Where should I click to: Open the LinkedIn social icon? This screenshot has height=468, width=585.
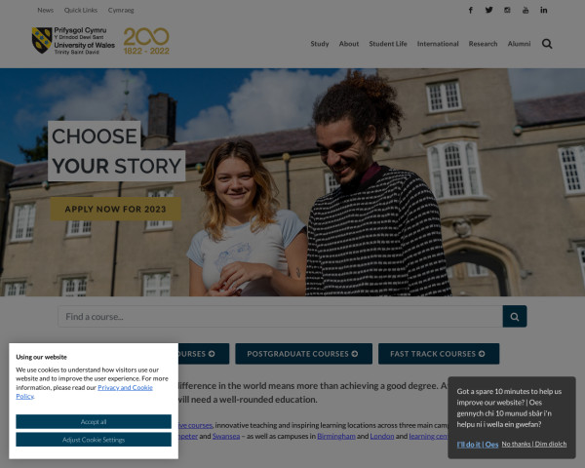(544, 10)
